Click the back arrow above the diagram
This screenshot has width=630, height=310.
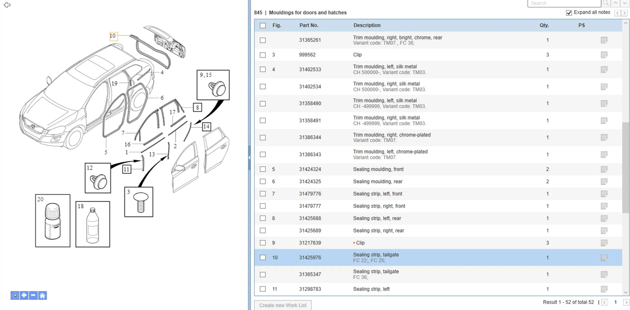[7, 5]
